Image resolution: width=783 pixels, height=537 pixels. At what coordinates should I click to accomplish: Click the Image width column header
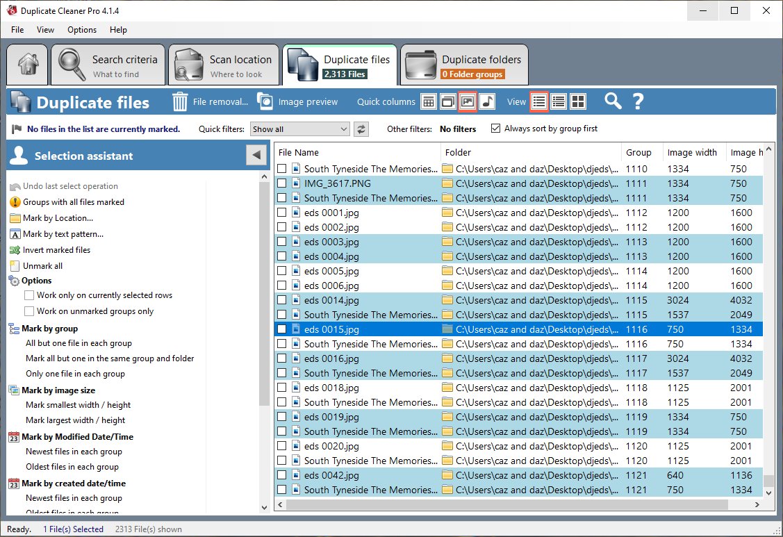pyautogui.click(x=691, y=152)
